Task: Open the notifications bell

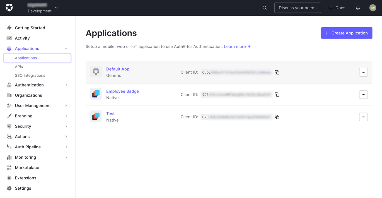Action: [358, 8]
